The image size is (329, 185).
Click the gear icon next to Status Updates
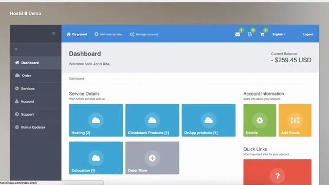(17, 127)
